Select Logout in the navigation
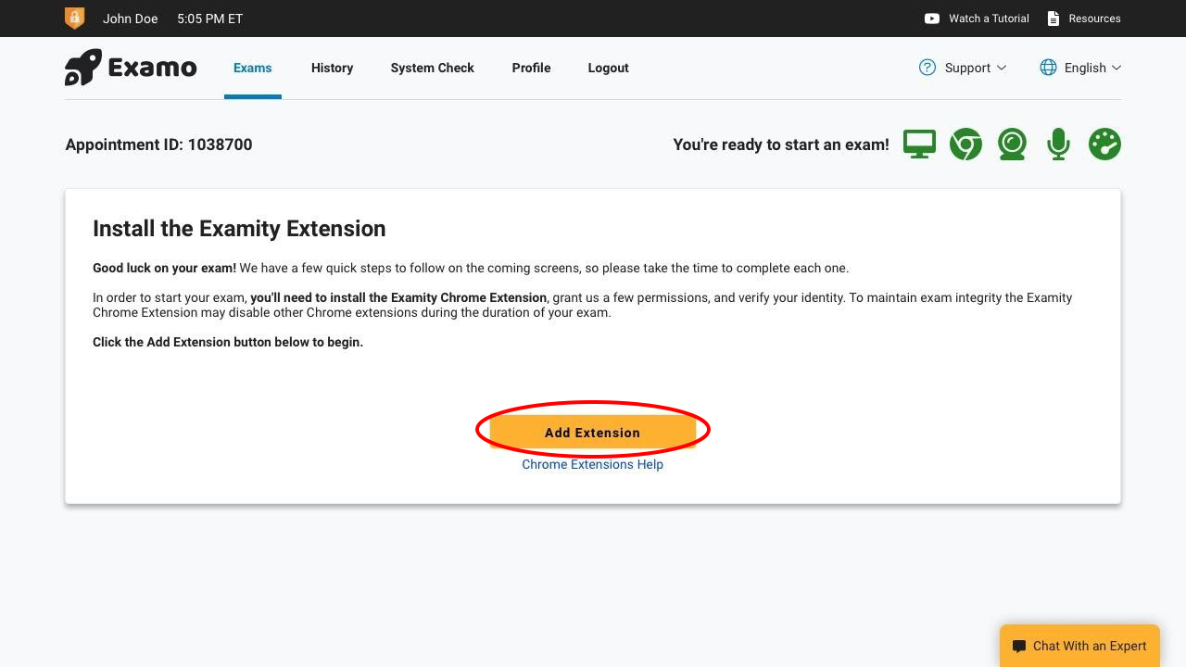Image resolution: width=1186 pixels, height=667 pixels. [608, 68]
